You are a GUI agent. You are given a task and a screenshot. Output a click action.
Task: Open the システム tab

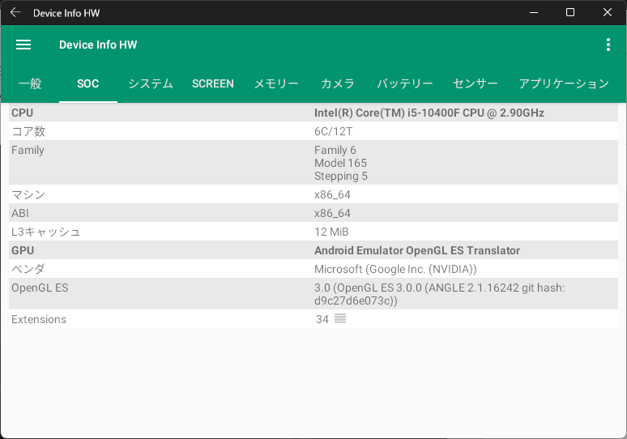pos(151,83)
